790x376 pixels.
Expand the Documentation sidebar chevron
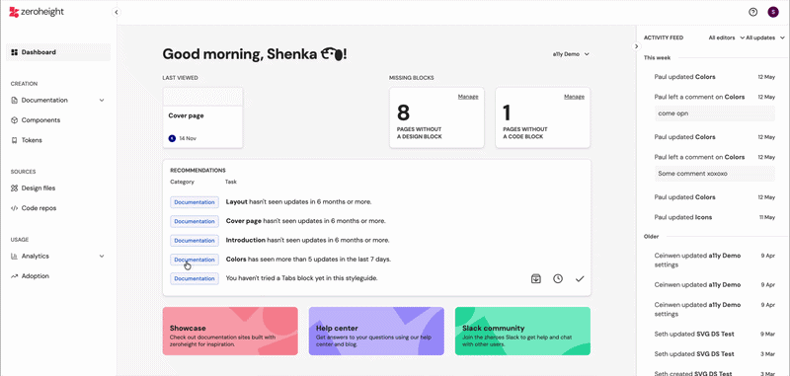pyautogui.click(x=102, y=100)
